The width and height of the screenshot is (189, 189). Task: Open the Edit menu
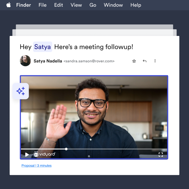tap(59, 5)
